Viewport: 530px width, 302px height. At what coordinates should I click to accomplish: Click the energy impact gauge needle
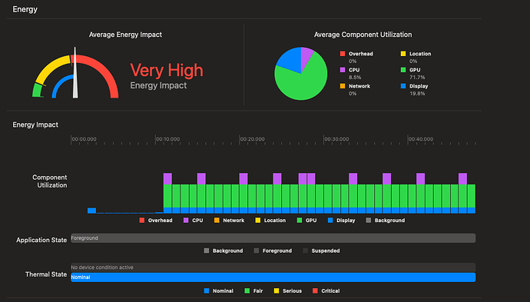tap(75, 73)
